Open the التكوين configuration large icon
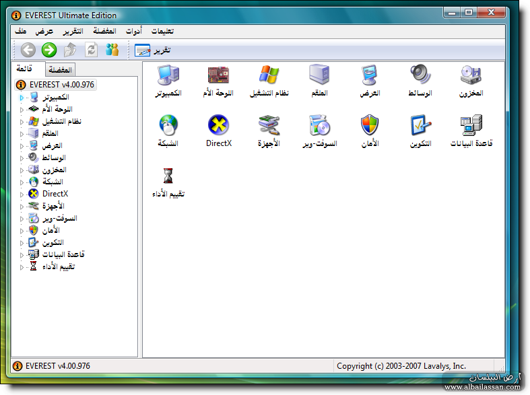The width and height of the screenshot is (530, 395). 420,131
